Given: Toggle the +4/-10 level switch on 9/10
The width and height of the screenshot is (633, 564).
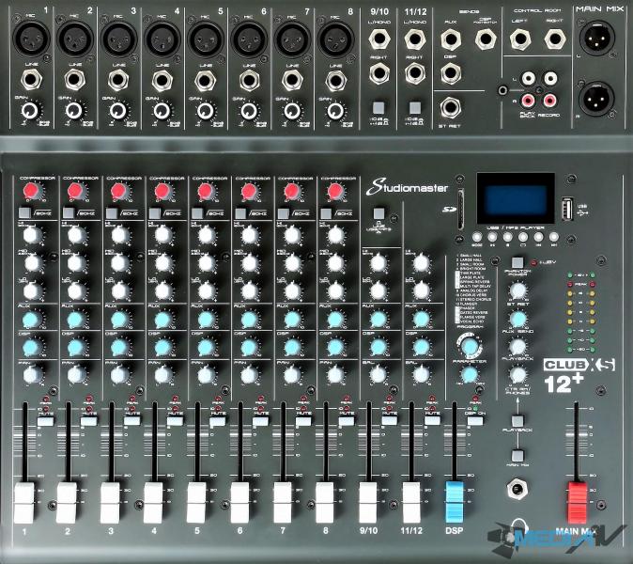Looking at the screenshot, I should [378, 107].
